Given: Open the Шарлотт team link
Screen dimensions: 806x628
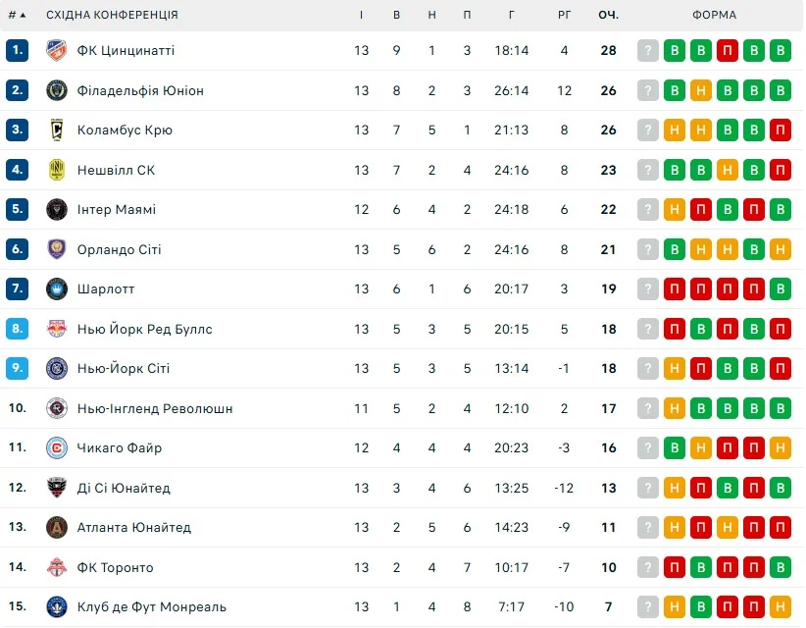Looking at the screenshot, I should tap(106, 289).
